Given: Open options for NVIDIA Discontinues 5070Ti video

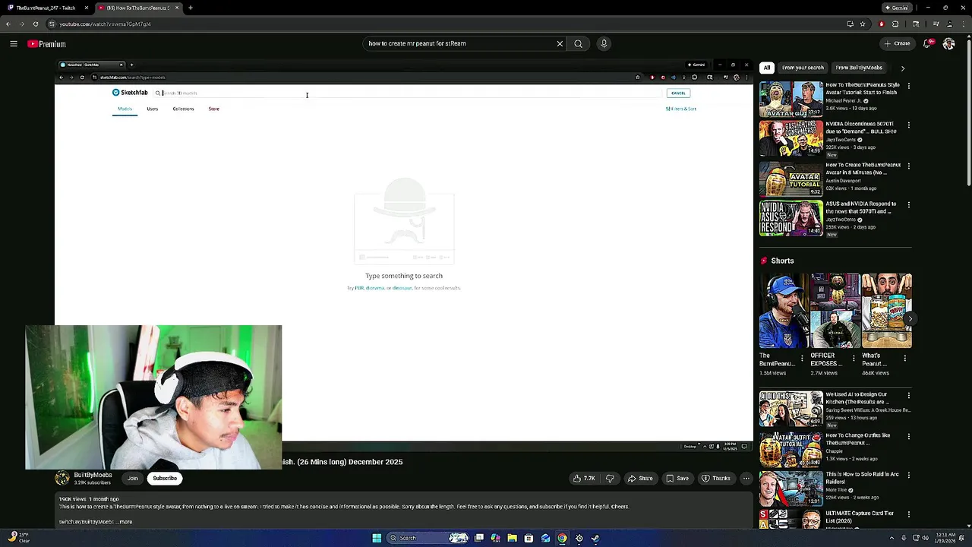Looking at the screenshot, I should pyautogui.click(x=908, y=125).
